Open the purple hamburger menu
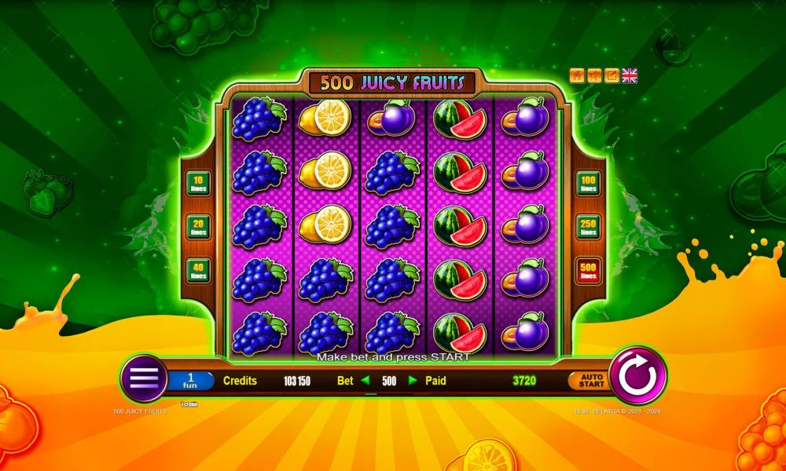The width and height of the screenshot is (786, 471). pyautogui.click(x=144, y=378)
